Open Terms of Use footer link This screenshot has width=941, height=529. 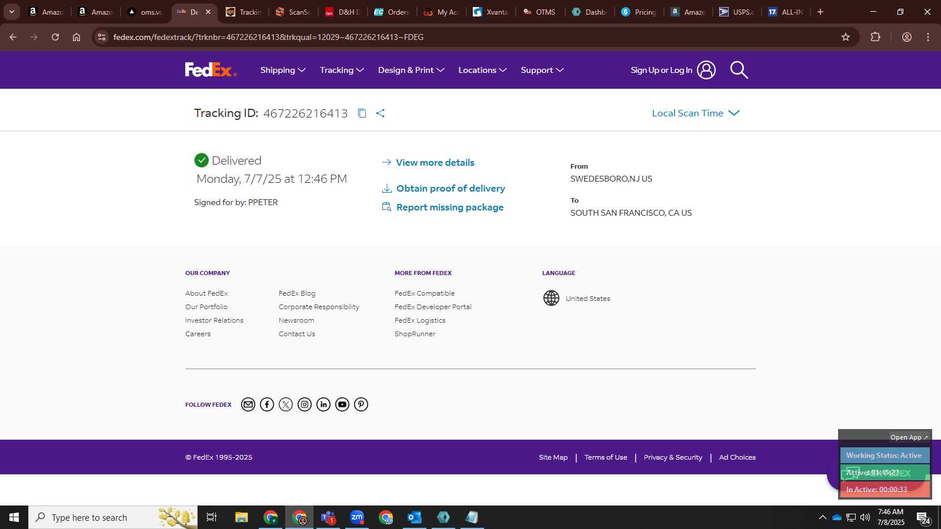[606, 457]
